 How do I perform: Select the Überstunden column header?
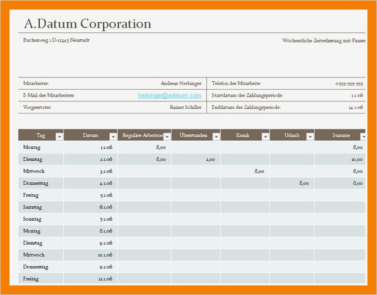(x=196, y=135)
